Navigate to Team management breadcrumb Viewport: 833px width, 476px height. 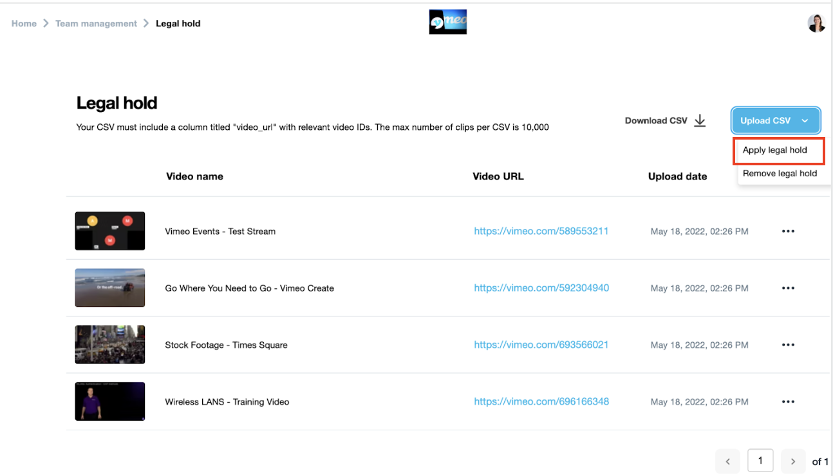click(x=96, y=23)
